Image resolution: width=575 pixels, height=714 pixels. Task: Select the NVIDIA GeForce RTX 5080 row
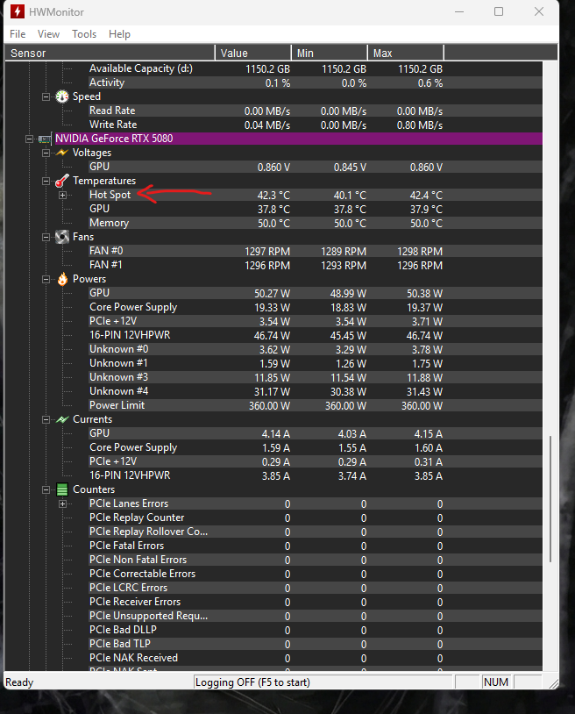[x=298, y=139]
